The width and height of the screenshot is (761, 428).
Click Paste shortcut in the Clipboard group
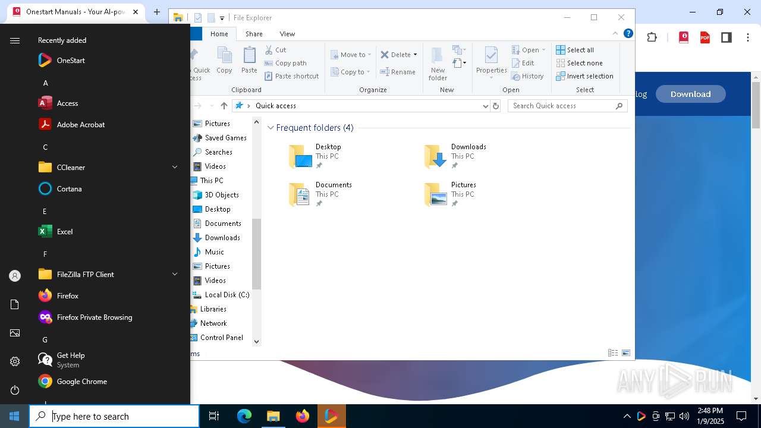click(291, 76)
